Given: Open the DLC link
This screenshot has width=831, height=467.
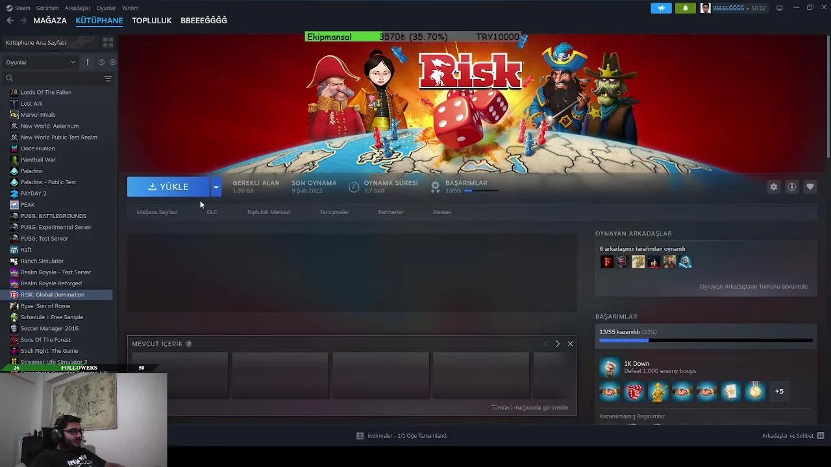Looking at the screenshot, I should pyautogui.click(x=212, y=212).
